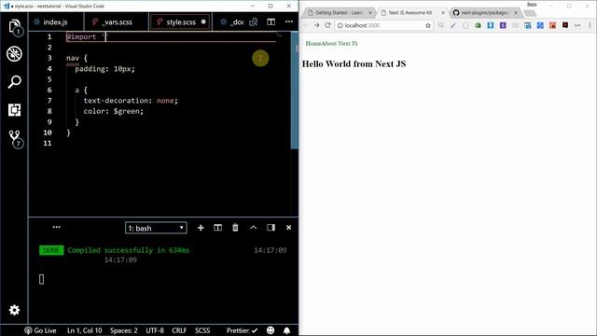Click the 'nav {' line in editor
The image size is (597, 336).
[x=76, y=58]
